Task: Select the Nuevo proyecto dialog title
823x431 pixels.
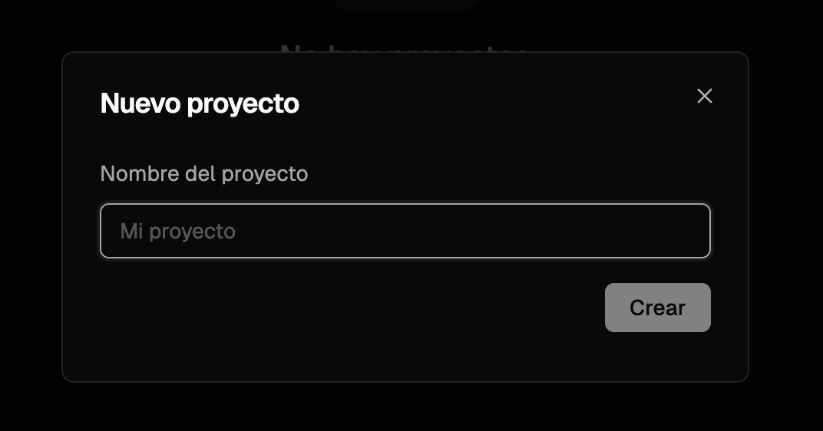Action: (200, 104)
